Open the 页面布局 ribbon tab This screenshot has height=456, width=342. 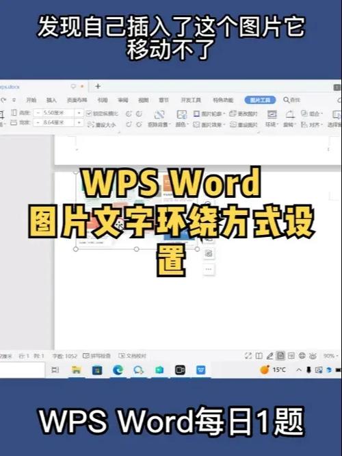[77, 100]
